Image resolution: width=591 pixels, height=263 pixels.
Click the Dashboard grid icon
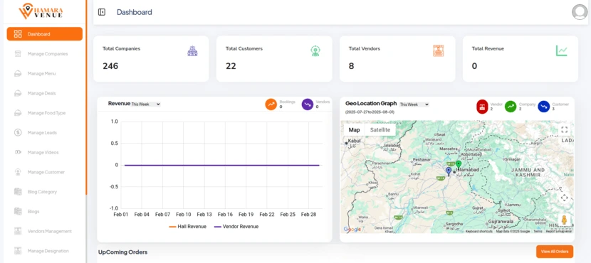[x=18, y=34]
